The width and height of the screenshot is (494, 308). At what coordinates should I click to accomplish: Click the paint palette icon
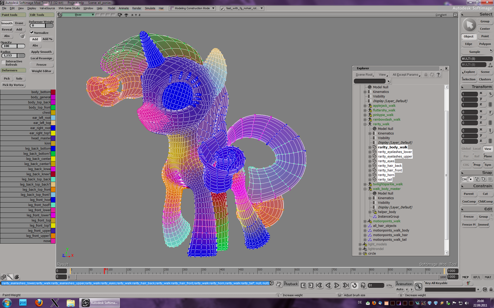point(22,36)
